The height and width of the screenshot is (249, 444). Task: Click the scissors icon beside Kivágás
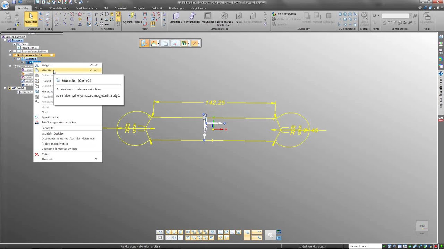37,65
